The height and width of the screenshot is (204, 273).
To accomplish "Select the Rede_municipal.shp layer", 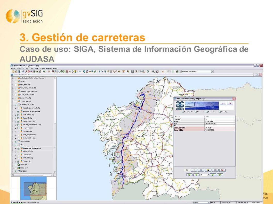I will point(29,138).
